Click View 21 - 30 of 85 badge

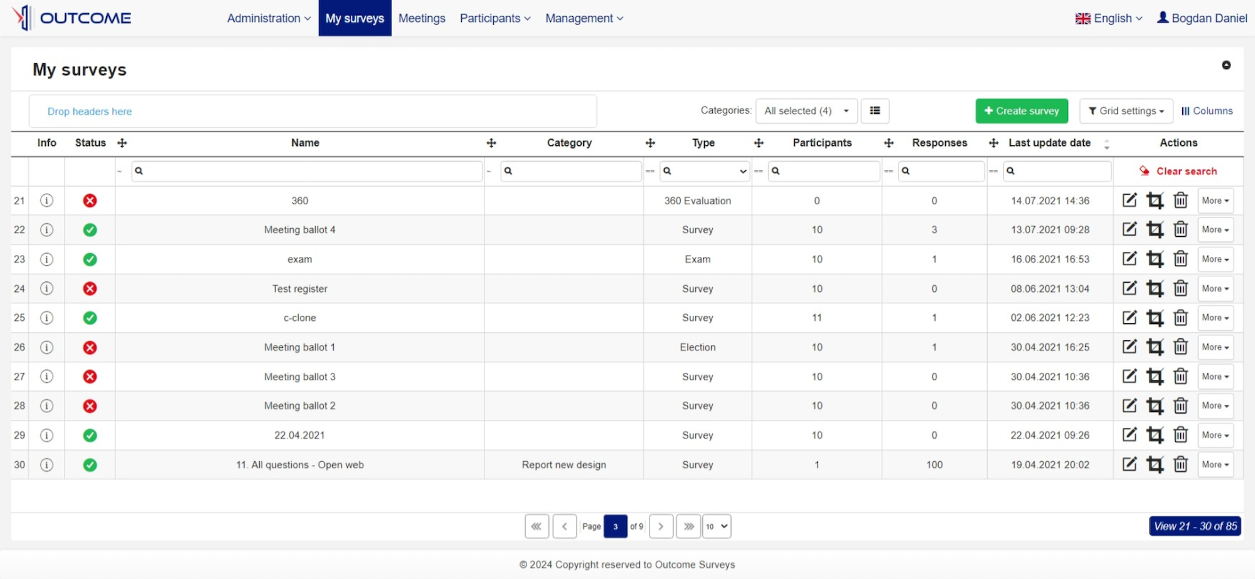(x=1195, y=526)
